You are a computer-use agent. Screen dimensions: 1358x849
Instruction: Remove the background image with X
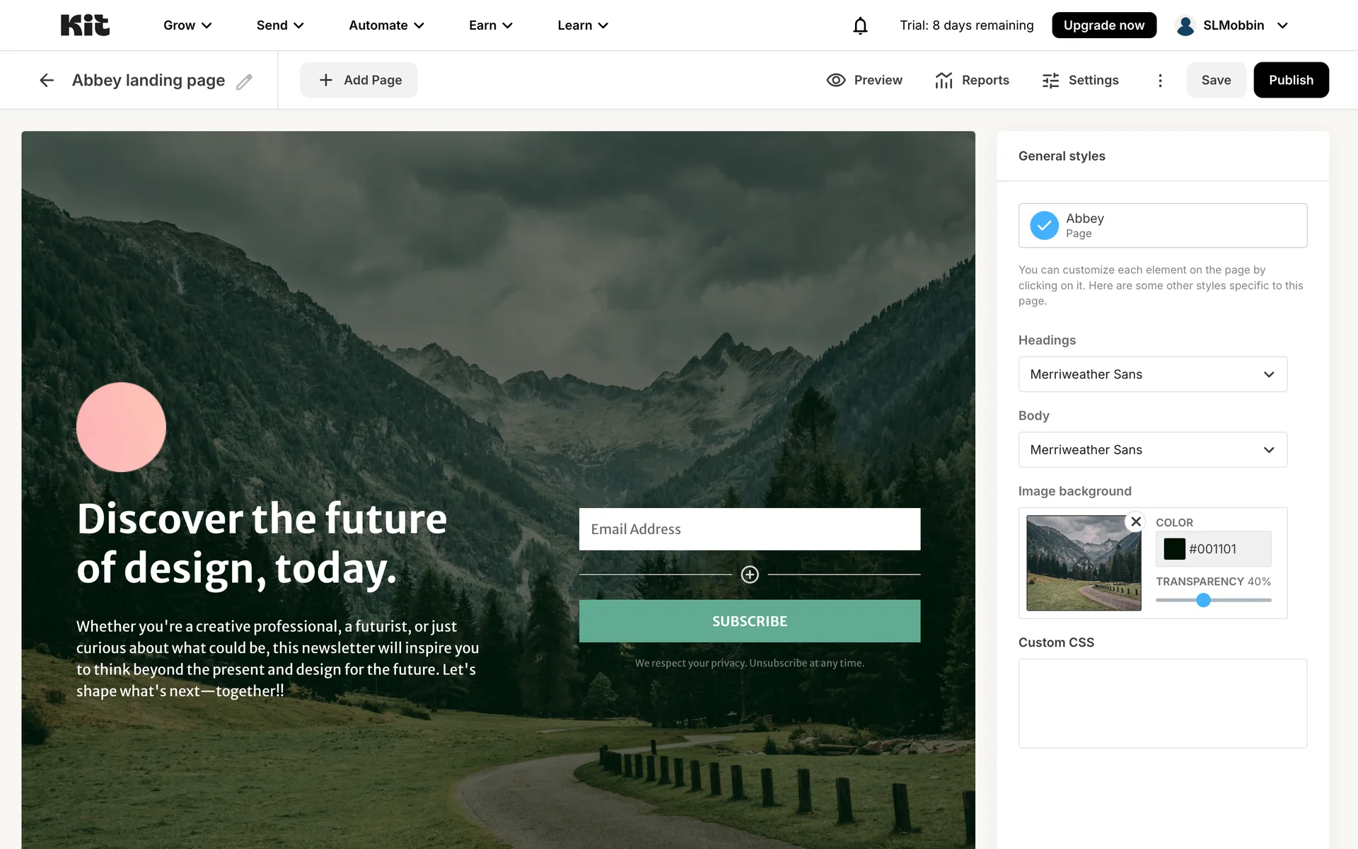1136,521
